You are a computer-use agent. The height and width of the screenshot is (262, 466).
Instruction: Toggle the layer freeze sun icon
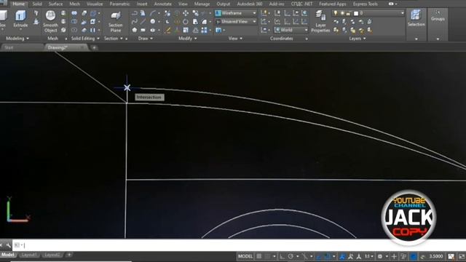(x=342, y=13)
